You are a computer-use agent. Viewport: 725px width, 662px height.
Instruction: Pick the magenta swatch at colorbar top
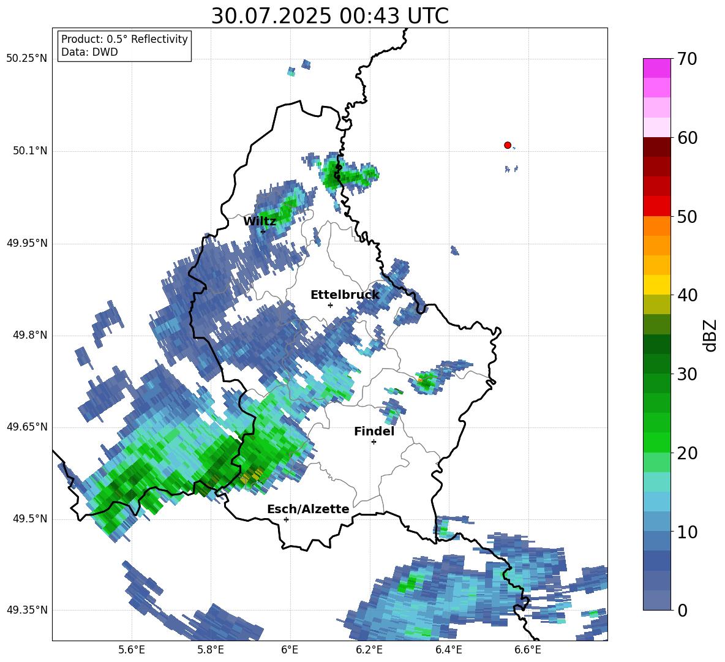point(656,68)
